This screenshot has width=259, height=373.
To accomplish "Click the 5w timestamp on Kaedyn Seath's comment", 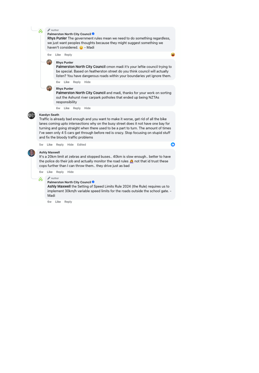I will tap(41, 145).
